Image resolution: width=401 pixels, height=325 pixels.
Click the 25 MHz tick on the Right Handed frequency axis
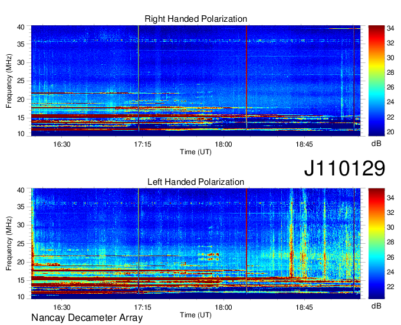click(21, 81)
